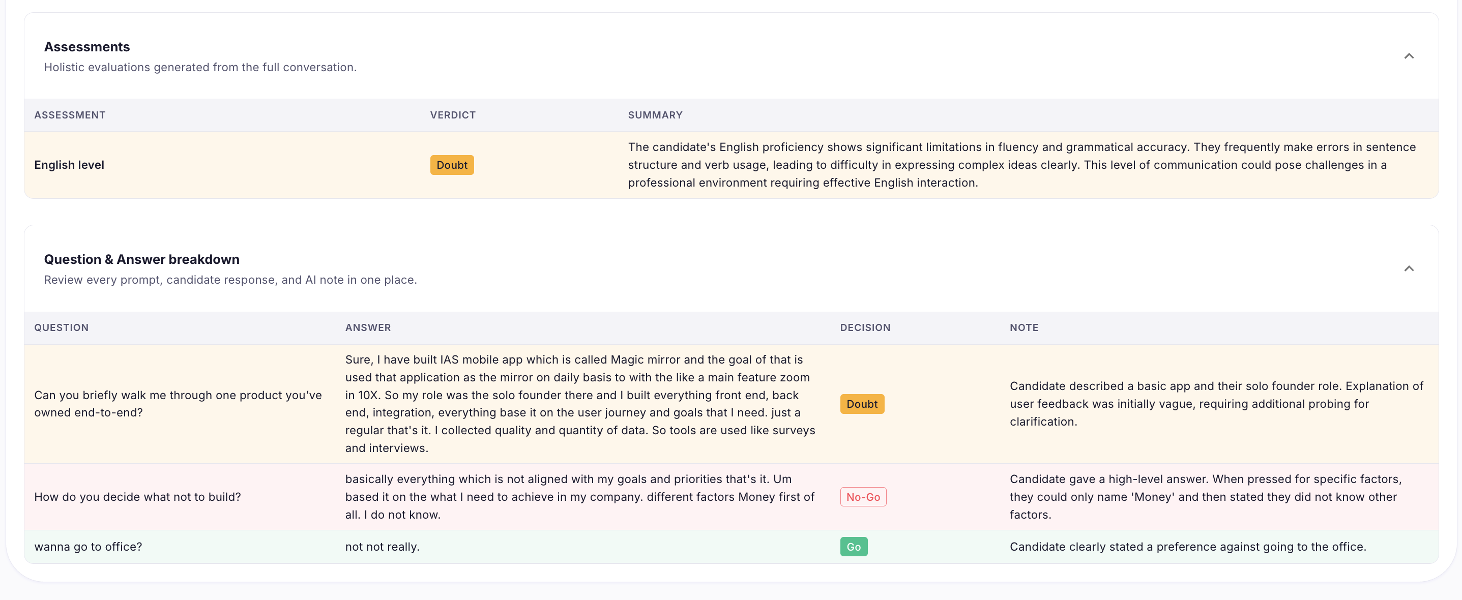Image resolution: width=1462 pixels, height=600 pixels.
Task: Click the ANSWER column header
Action: [368, 328]
